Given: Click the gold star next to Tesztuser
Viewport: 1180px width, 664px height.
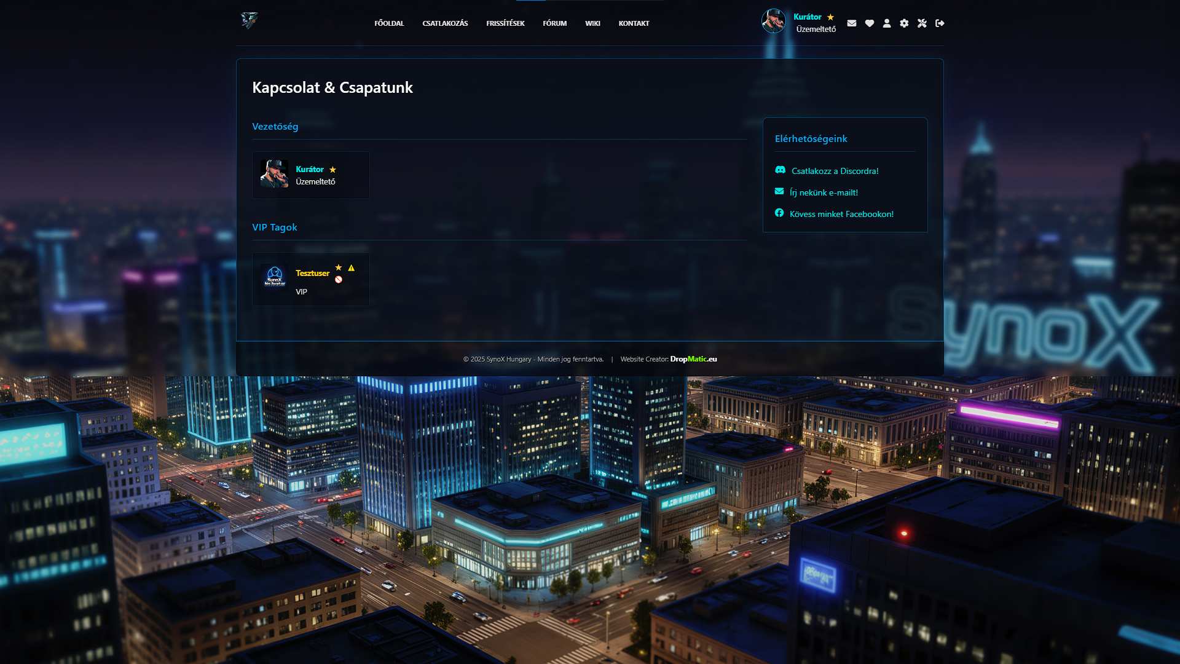Looking at the screenshot, I should click(339, 267).
